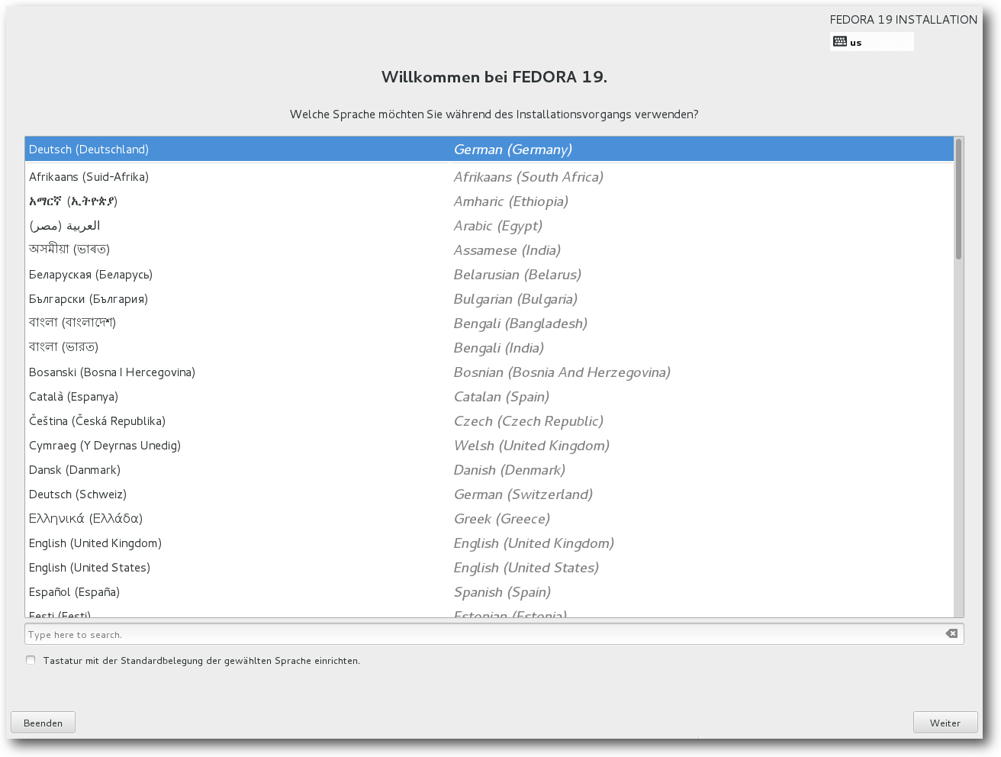The height and width of the screenshot is (757, 1001).
Task: Open the 'us' keyboard layout indicator
Action: point(872,42)
